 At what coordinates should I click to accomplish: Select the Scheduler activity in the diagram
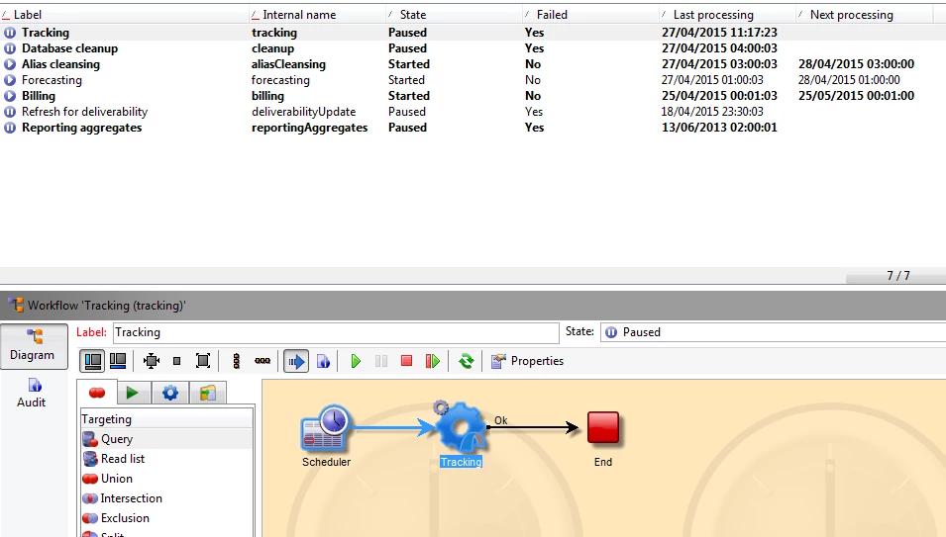pyautogui.click(x=326, y=429)
